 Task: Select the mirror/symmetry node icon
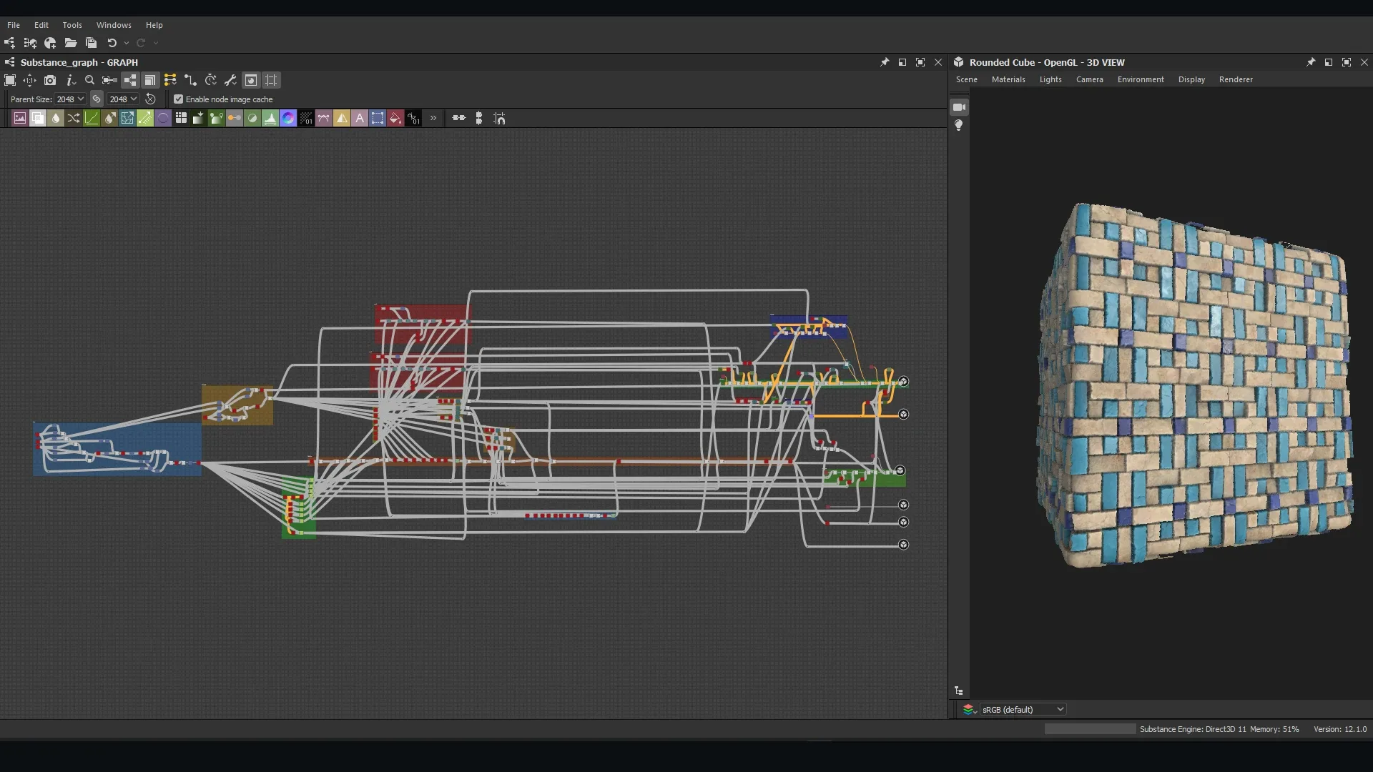(341, 118)
